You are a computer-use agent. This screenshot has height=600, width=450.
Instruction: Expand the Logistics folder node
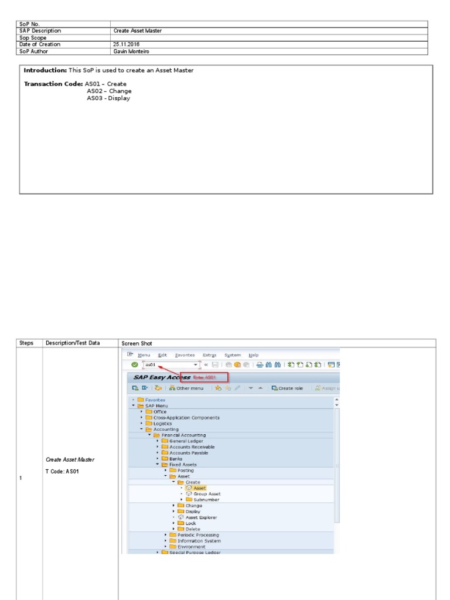[142, 424]
